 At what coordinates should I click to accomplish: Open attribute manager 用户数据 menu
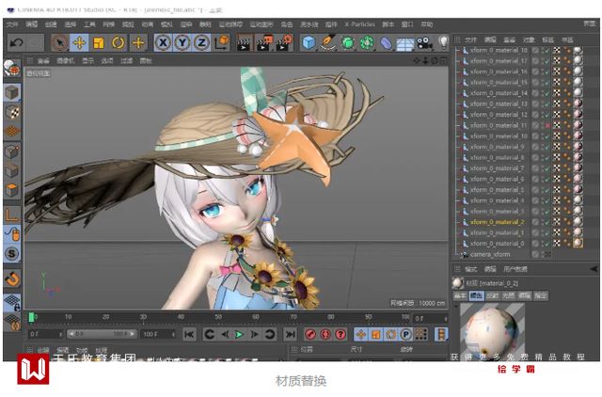(515, 269)
